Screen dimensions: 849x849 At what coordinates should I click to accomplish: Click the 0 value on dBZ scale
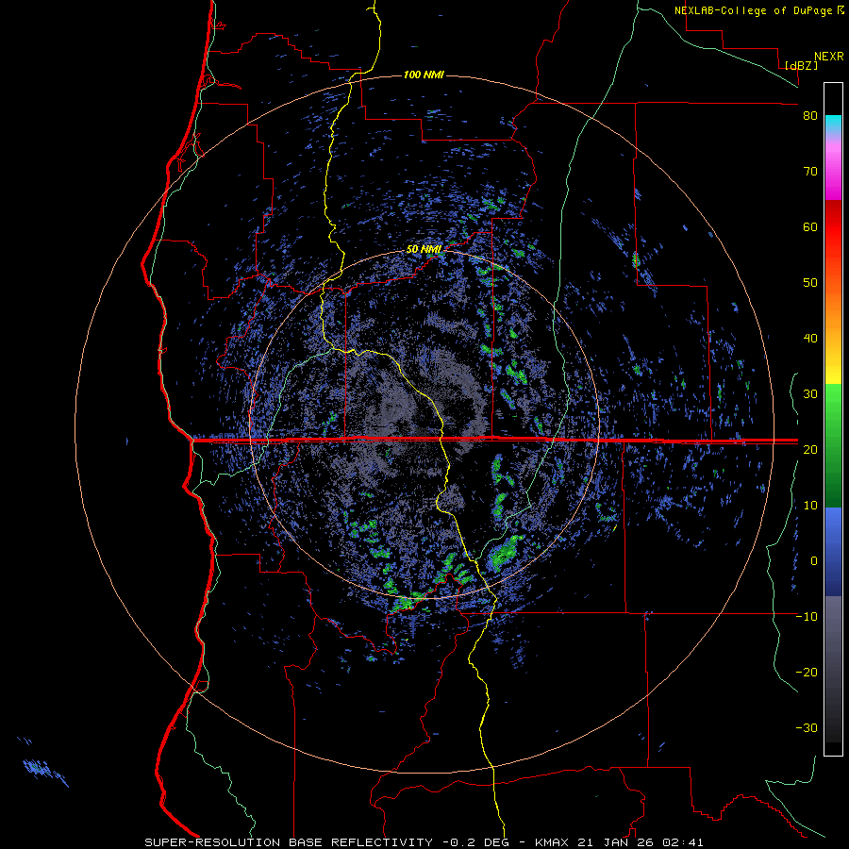click(x=813, y=561)
